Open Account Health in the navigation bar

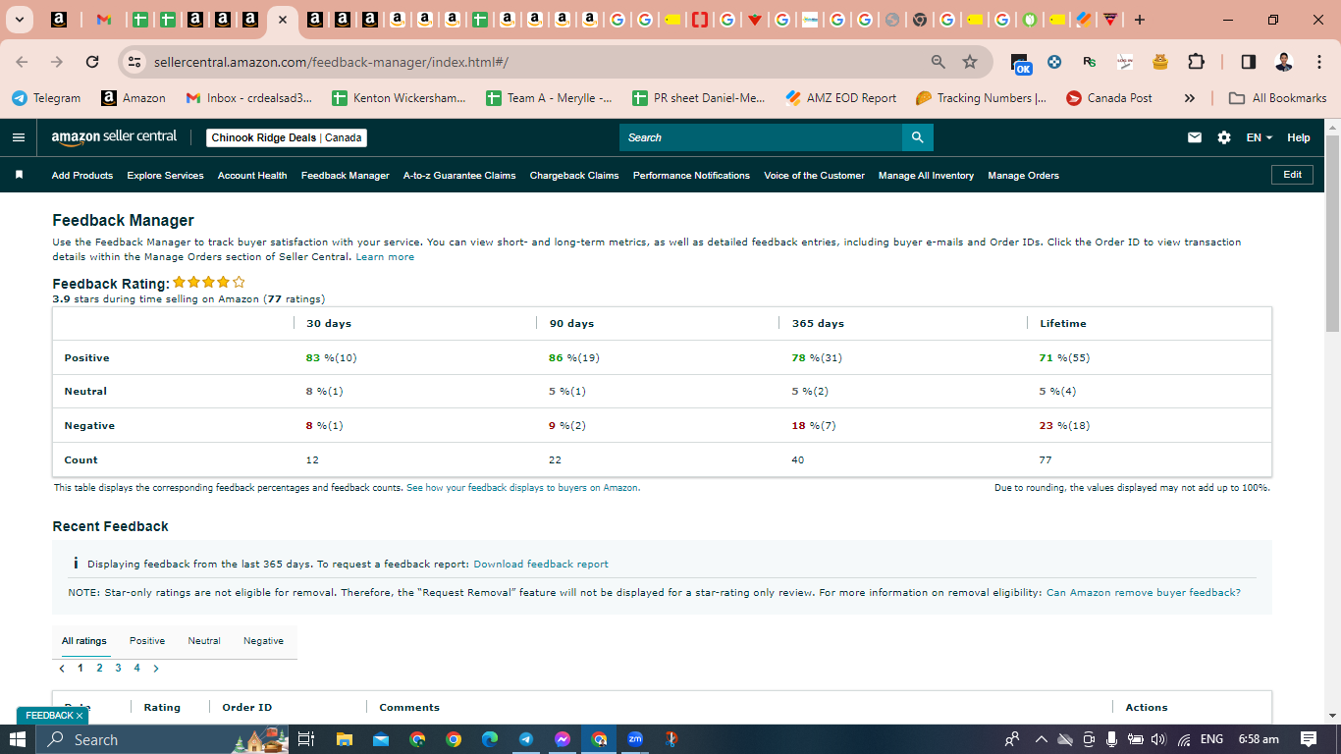point(252,176)
